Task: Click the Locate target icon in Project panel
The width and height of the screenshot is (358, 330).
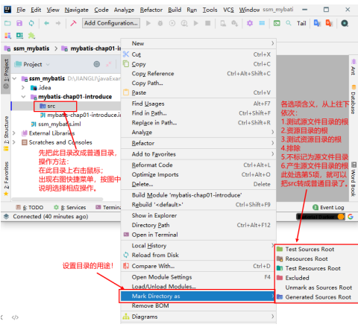Action: (x=97, y=64)
